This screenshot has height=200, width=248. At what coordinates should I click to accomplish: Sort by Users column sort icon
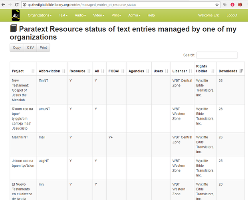[167, 71]
